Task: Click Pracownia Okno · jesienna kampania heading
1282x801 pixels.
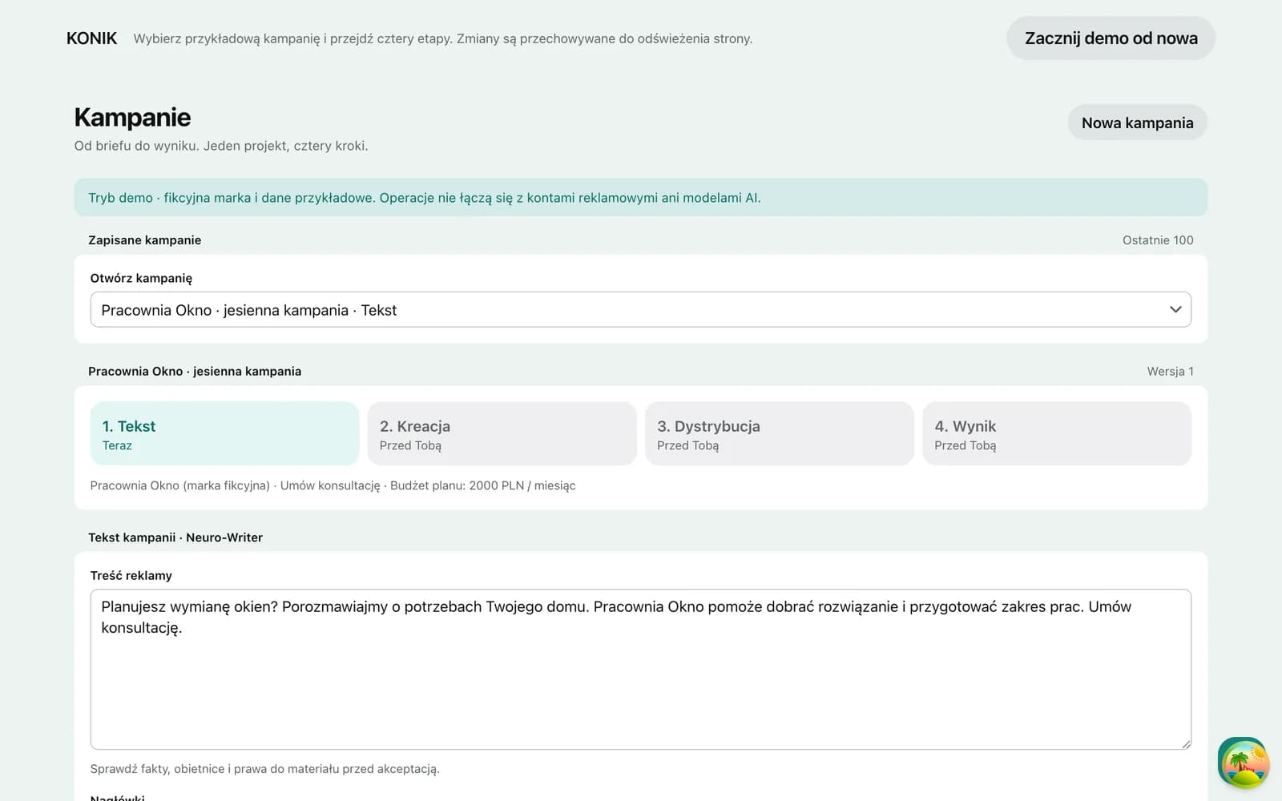Action: click(195, 372)
